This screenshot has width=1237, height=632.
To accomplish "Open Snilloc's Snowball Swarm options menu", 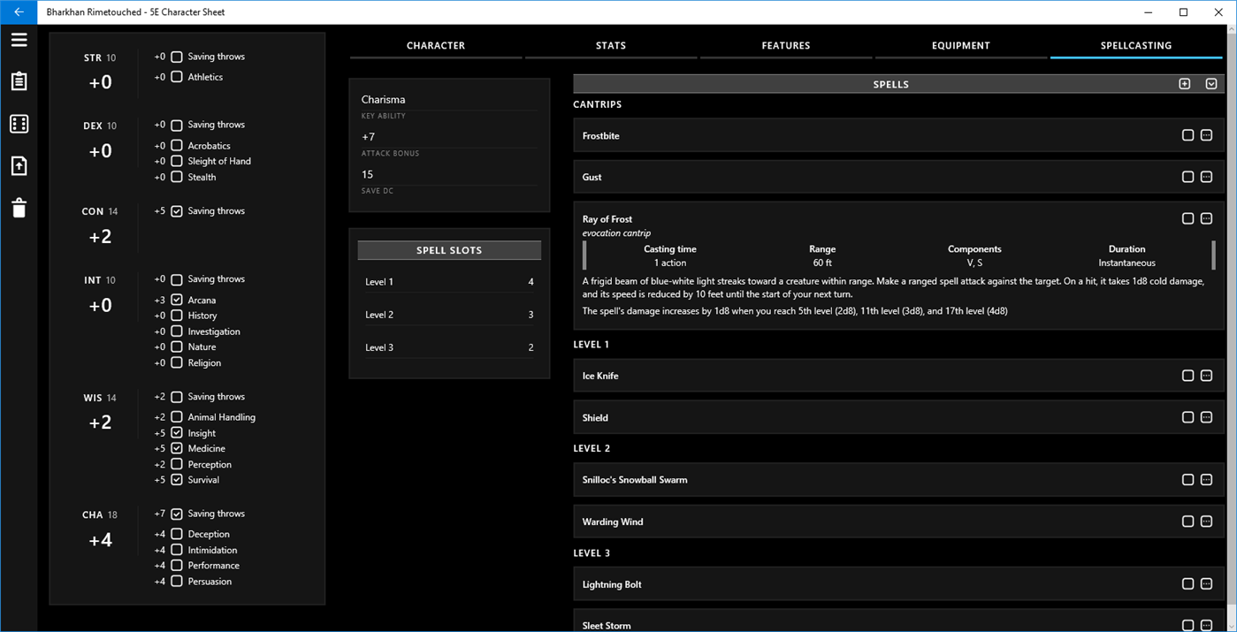I will click(x=1207, y=479).
